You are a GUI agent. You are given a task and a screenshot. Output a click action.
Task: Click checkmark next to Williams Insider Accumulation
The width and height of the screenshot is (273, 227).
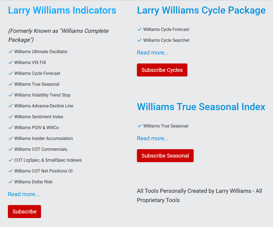point(11,138)
